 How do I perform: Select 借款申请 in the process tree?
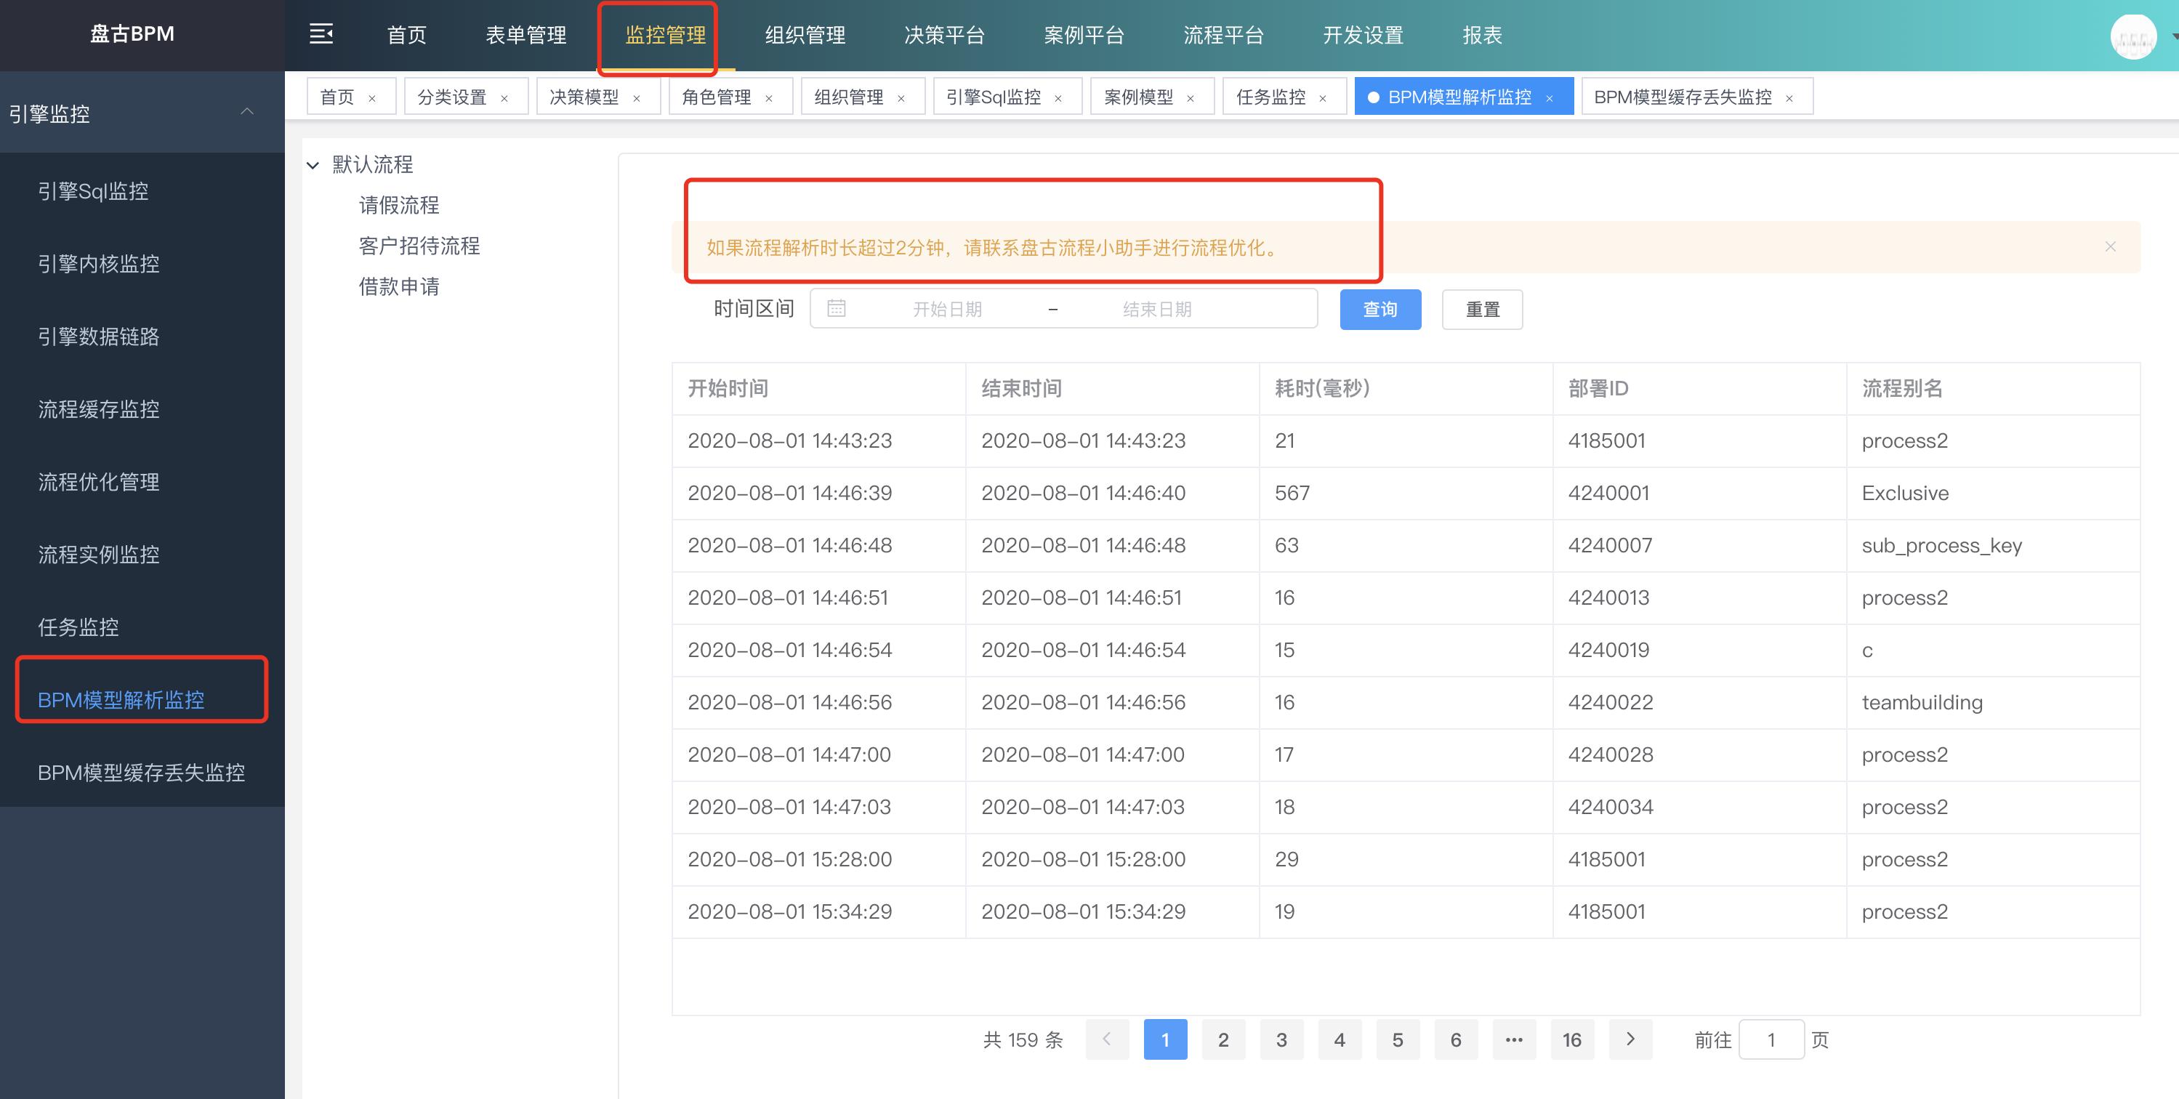click(x=398, y=286)
